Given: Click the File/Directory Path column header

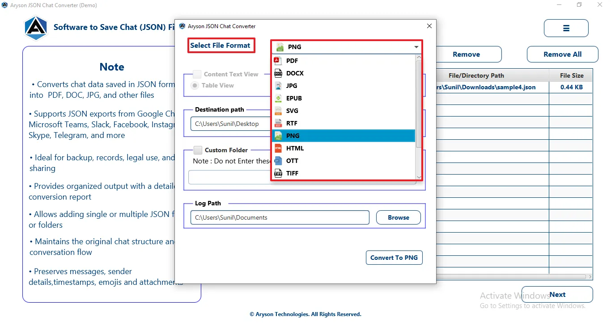Looking at the screenshot, I should pyautogui.click(x=492, y=75).
